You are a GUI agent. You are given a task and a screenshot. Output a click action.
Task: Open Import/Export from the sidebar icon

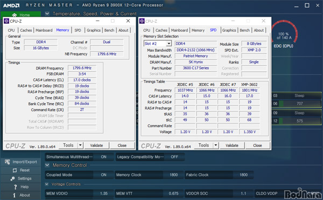7,162
